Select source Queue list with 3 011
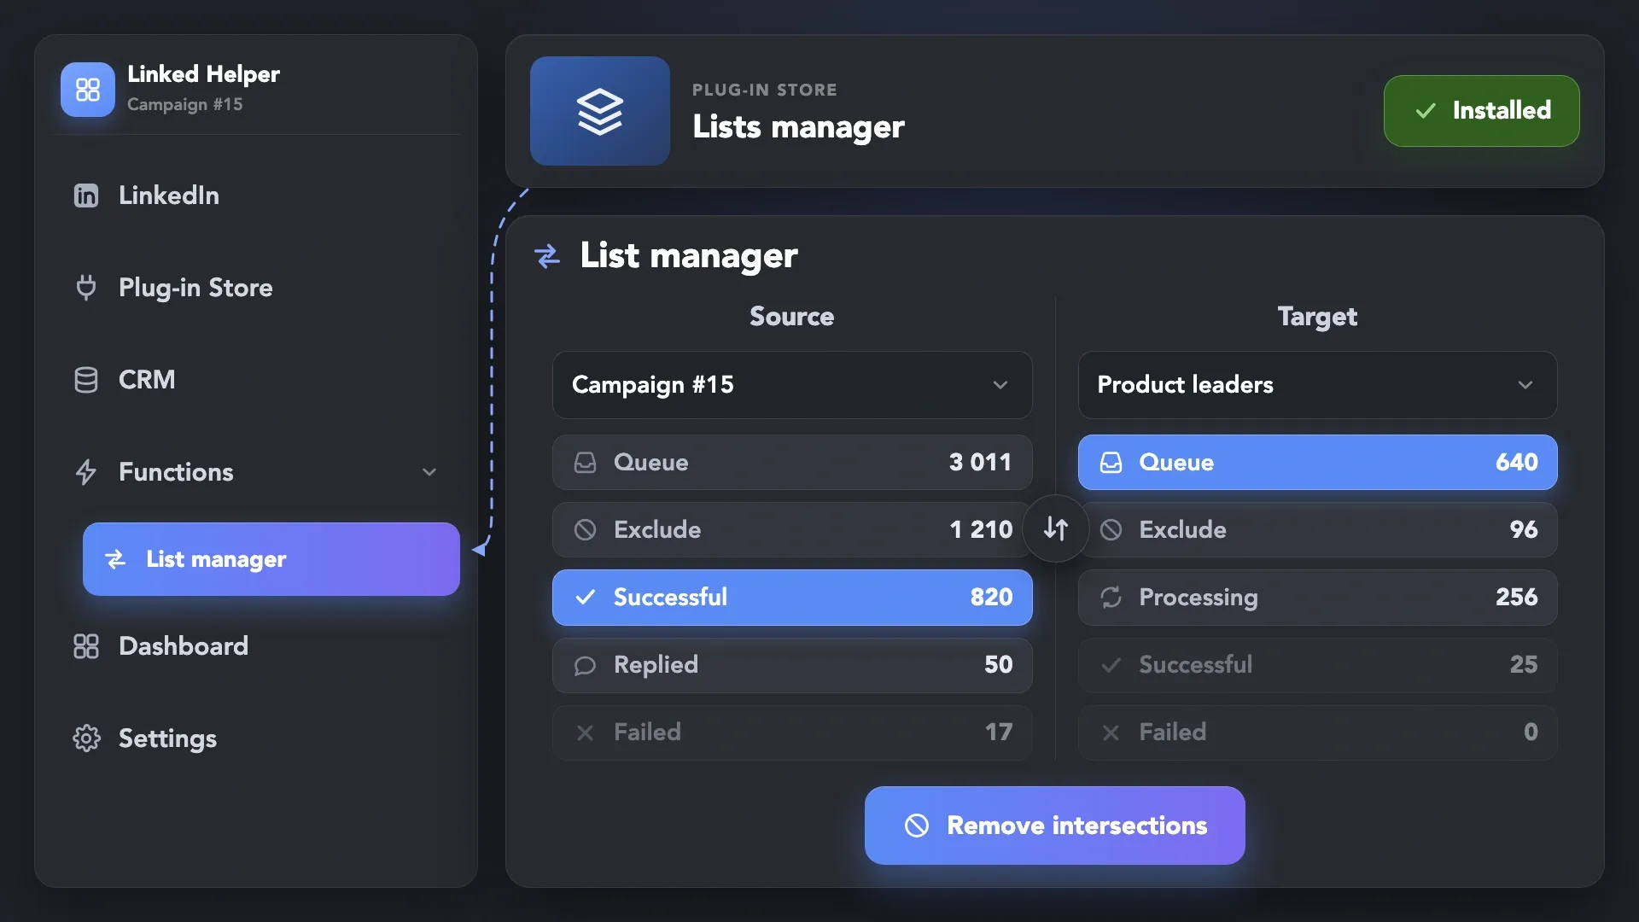The width and height of the screenshot is (1639, 922). pos(792,463)
